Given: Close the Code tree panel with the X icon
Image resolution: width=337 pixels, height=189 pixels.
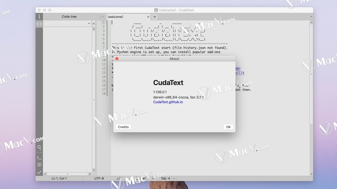Looking at the screenshot, I should [94, 23].
